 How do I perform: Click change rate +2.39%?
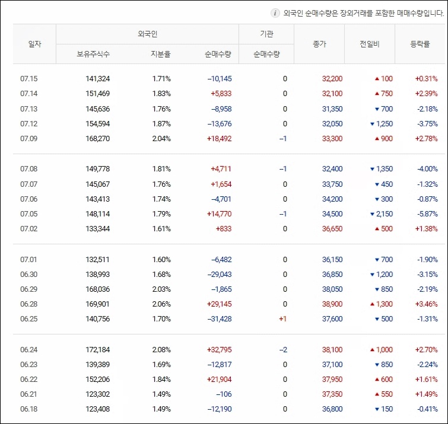[x=426, y=94]
